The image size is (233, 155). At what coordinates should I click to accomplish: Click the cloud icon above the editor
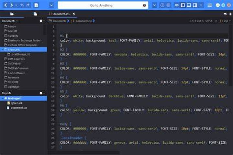pos(225,14)
